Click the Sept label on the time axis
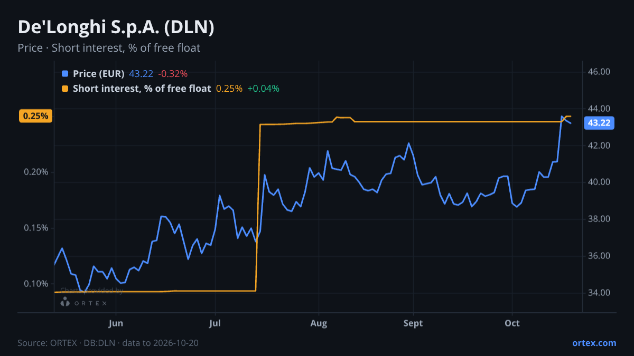The image size is (634, 356). tap(413, 323)
